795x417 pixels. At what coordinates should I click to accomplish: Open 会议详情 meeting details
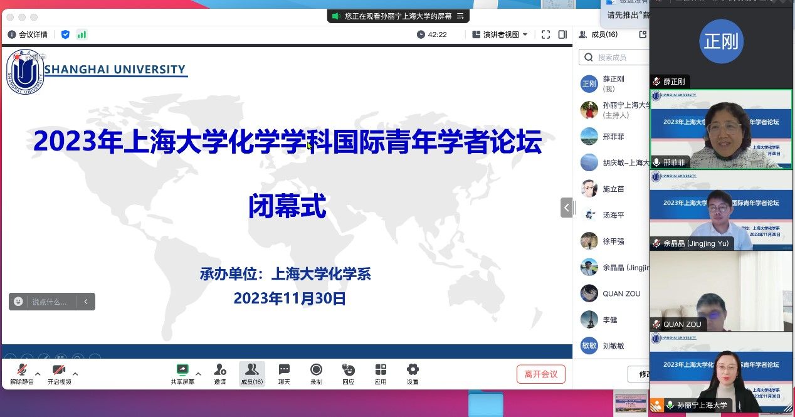[28, 34]
